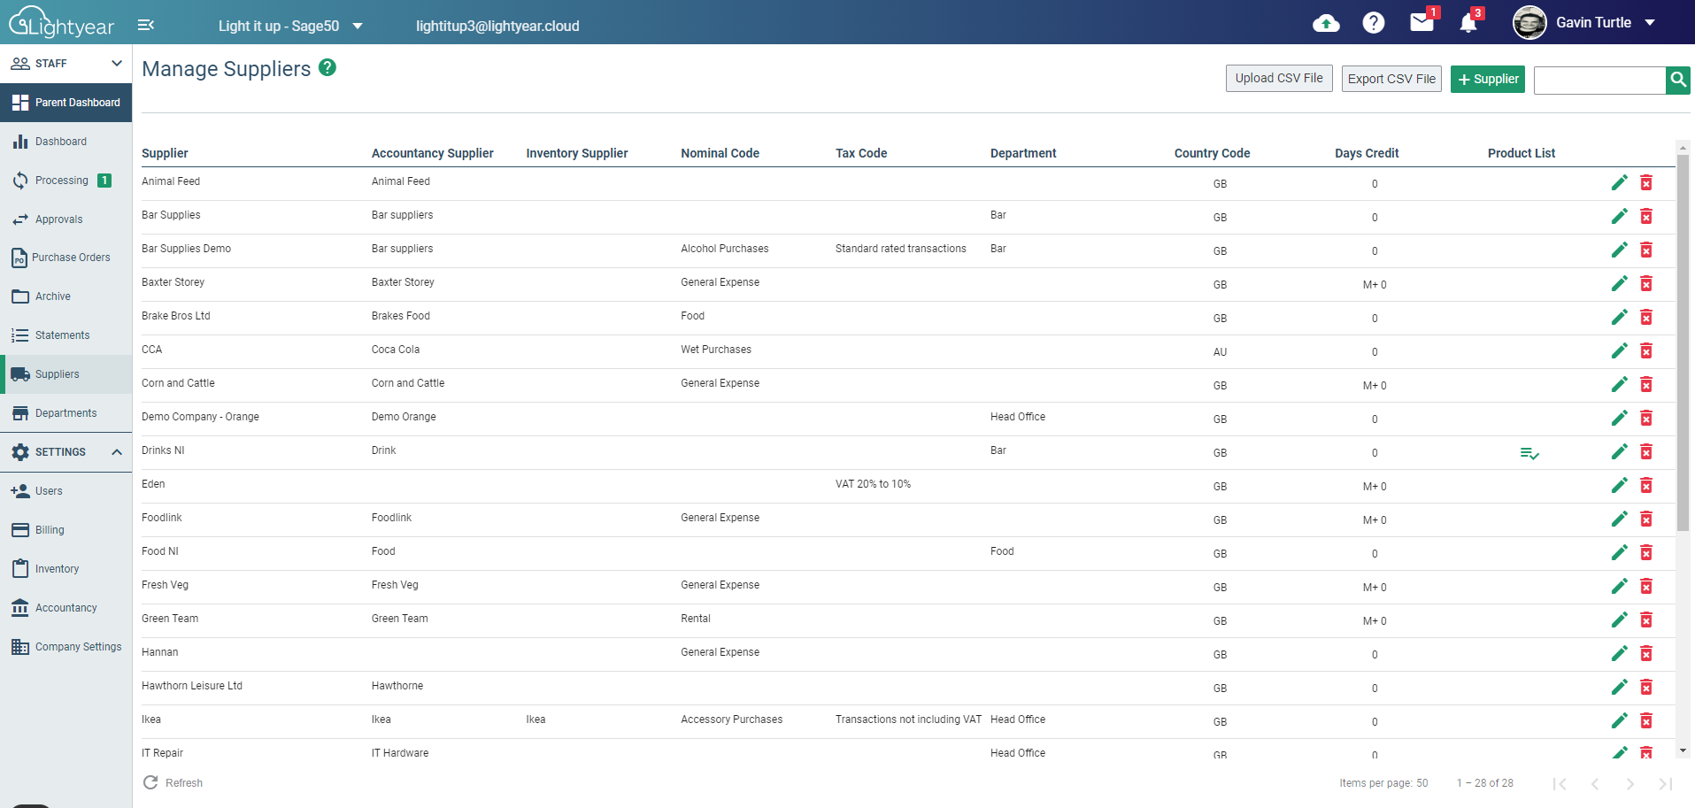Image resolution: width=1695 pixels, height=808 pixels.
Task: Collapse the SETTINGS section
Action: (116, 452)
